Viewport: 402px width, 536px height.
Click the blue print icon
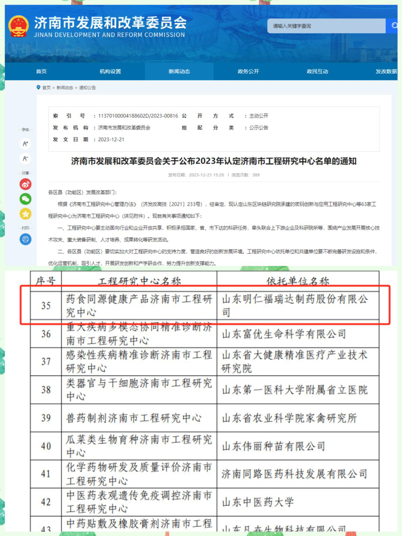[x=25, y=239]
